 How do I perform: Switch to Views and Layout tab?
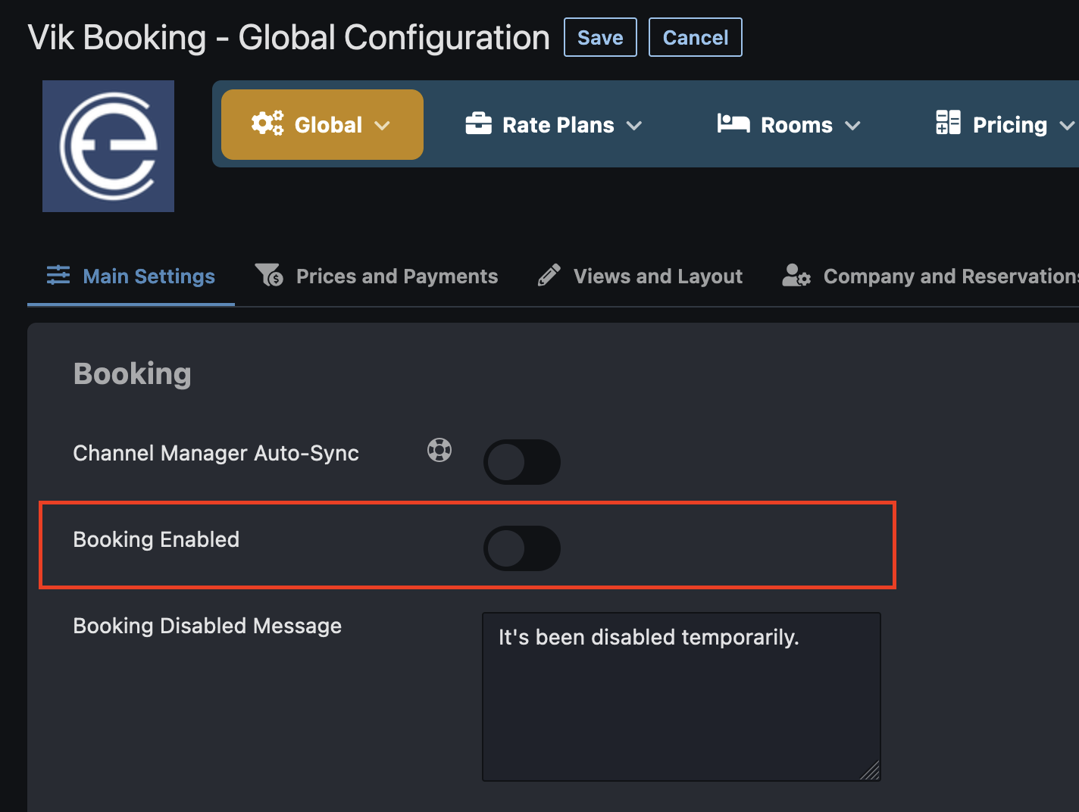[640, 276]
